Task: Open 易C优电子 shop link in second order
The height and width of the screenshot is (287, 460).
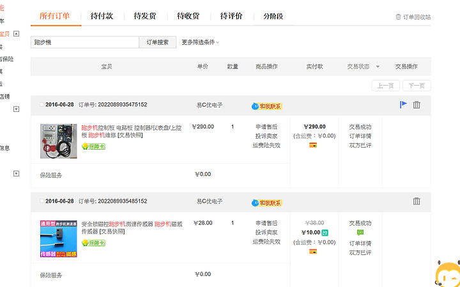Action: click(x=210, y=201)
